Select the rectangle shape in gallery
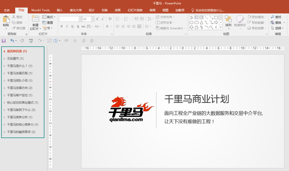The height and width of the screenshot is (171, 289). pyautogui.click(x=216, y=18)
